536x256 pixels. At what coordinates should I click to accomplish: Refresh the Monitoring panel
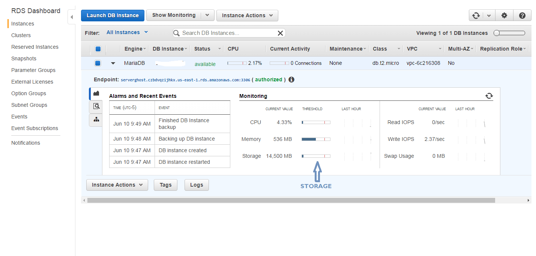click(x=489, y=96)
